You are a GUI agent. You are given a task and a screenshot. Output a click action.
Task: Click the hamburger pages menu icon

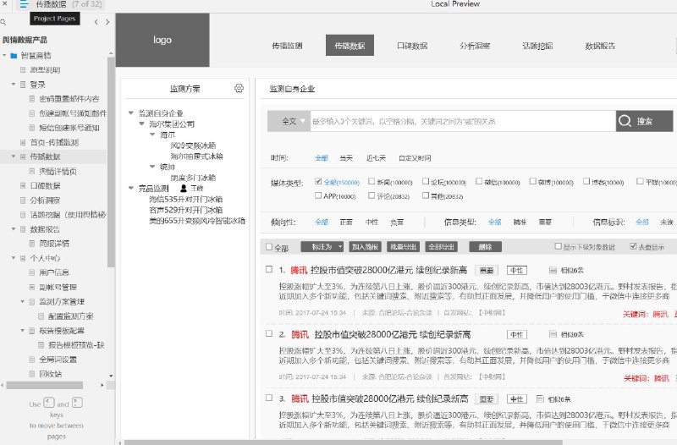(x=24, y=5)
